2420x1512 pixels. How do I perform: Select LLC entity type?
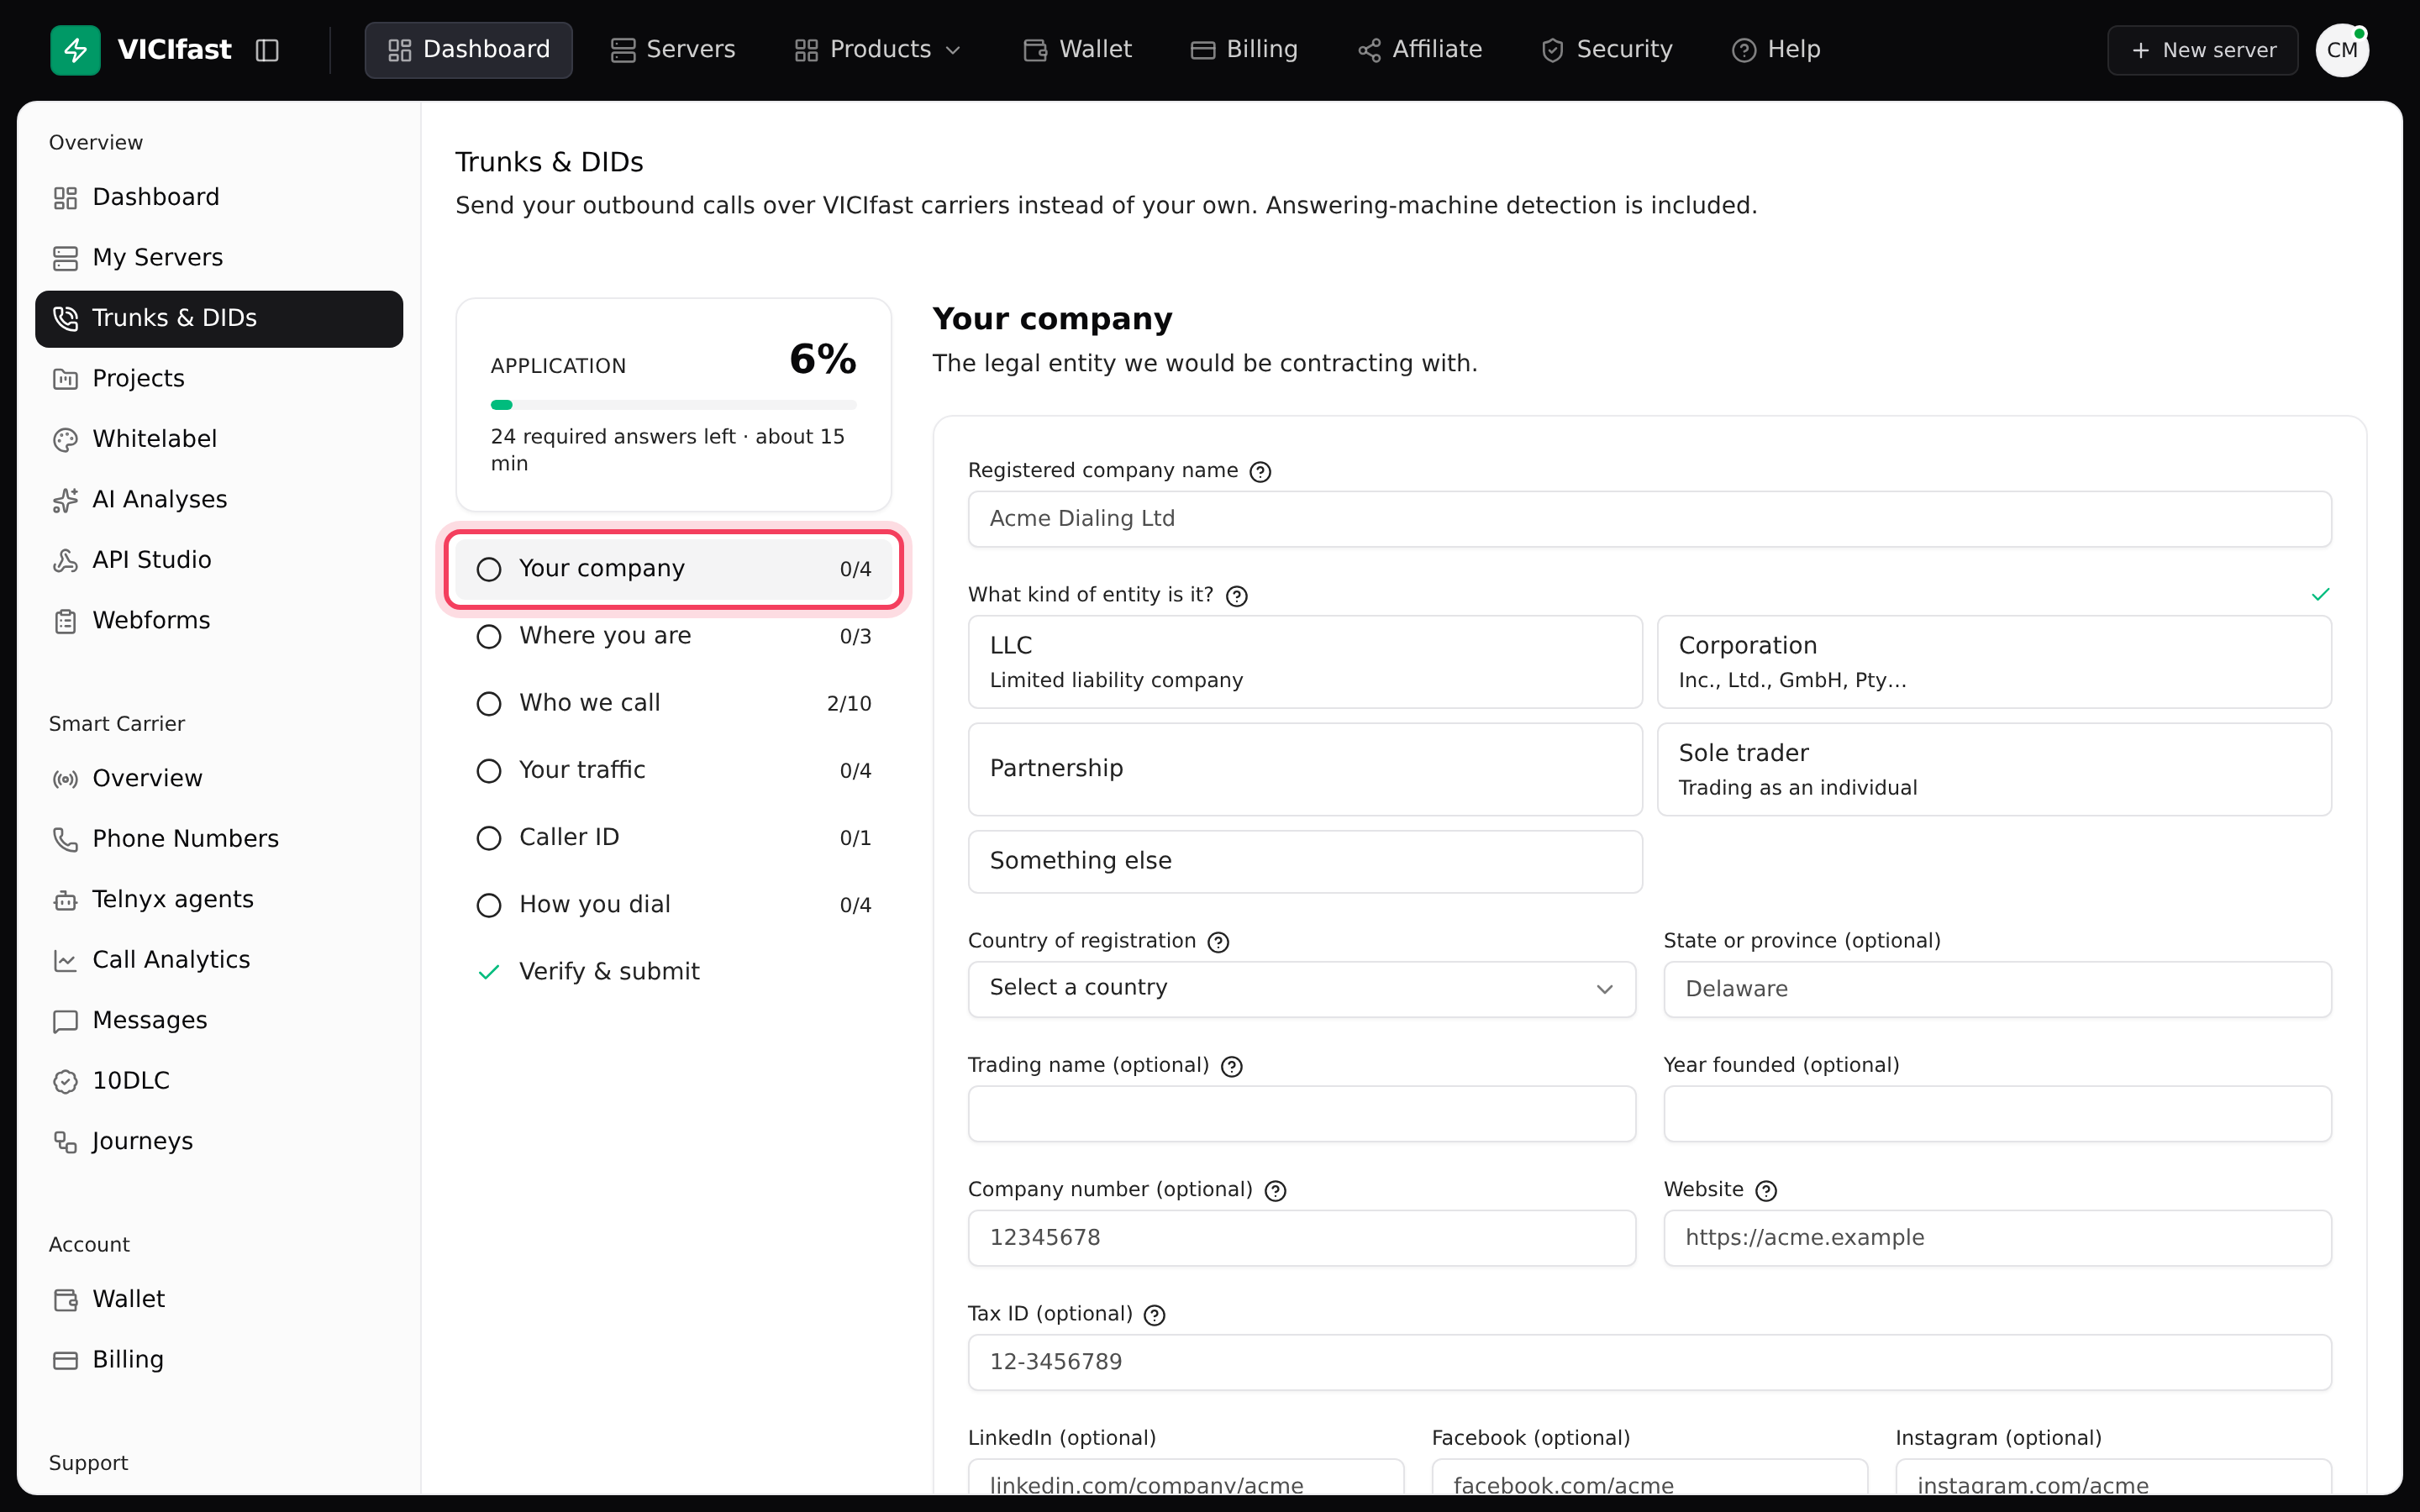[1305, 662]
